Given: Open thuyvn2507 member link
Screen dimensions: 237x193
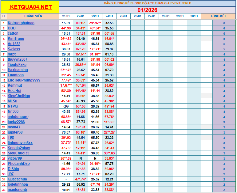Looking at the screenshot, I should tap(18, 59).
